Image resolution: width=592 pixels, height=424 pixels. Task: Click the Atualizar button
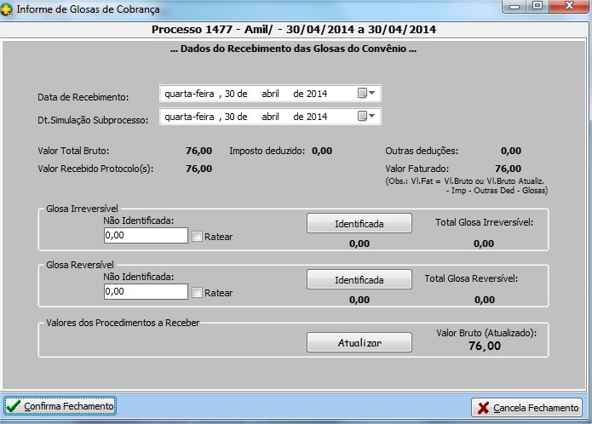(x=359, y=342)
